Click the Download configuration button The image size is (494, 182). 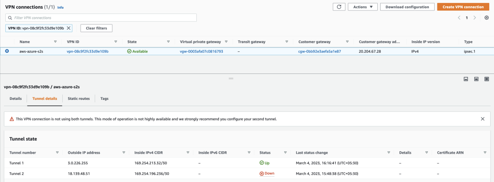click(x=407, y=7)
